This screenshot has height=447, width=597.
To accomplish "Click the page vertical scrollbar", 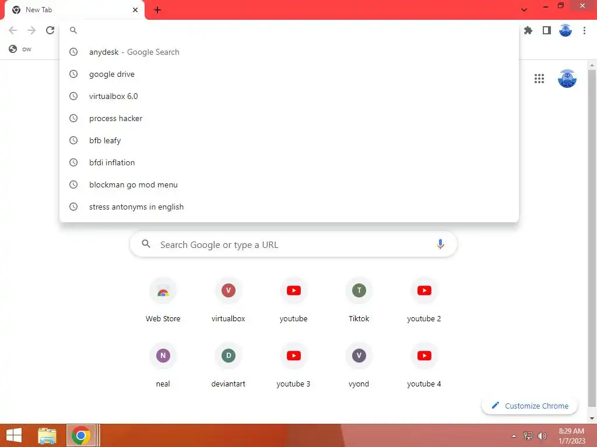I will point(592,239).
